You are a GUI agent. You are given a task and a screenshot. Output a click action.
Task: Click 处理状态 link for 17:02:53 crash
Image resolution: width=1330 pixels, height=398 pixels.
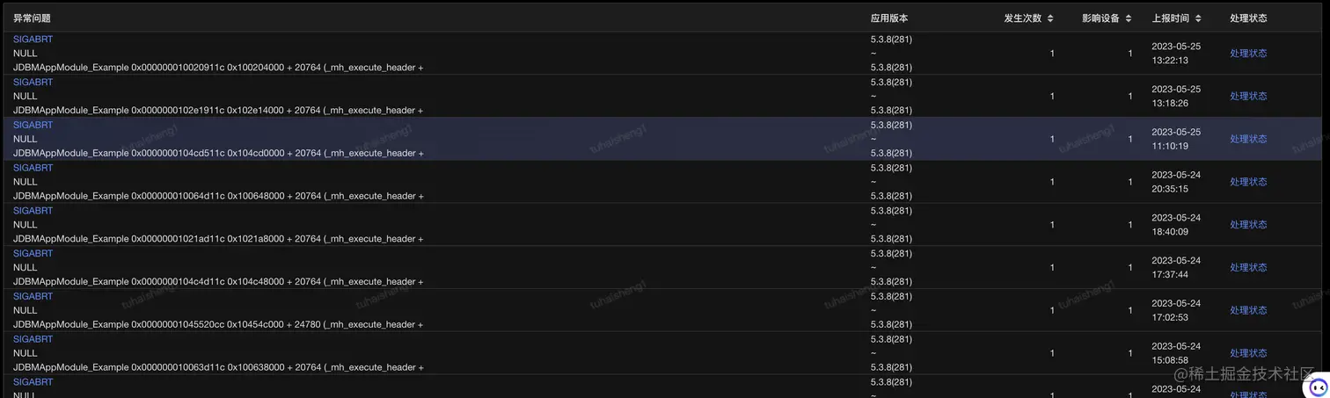click(1248, 310)
